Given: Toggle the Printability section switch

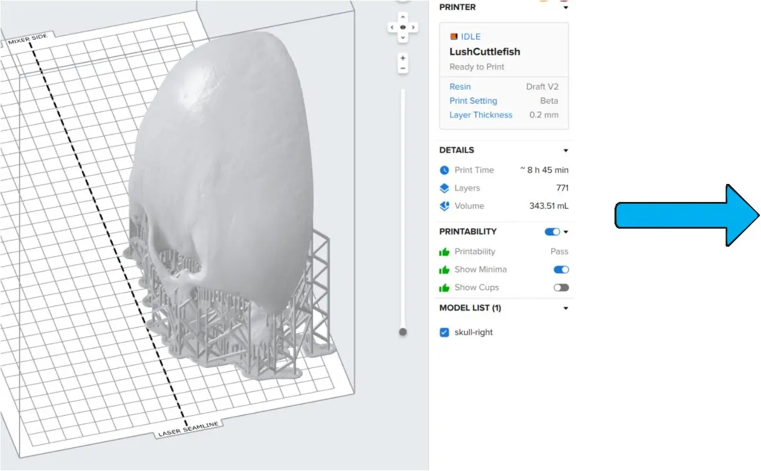Looking at the screenshot, I should pos(552,232).
